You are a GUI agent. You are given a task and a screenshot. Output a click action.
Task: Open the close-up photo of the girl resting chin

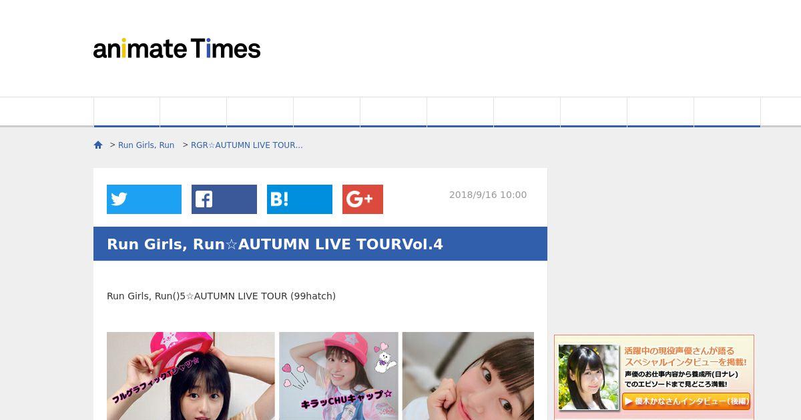click(x=468, y=376)
